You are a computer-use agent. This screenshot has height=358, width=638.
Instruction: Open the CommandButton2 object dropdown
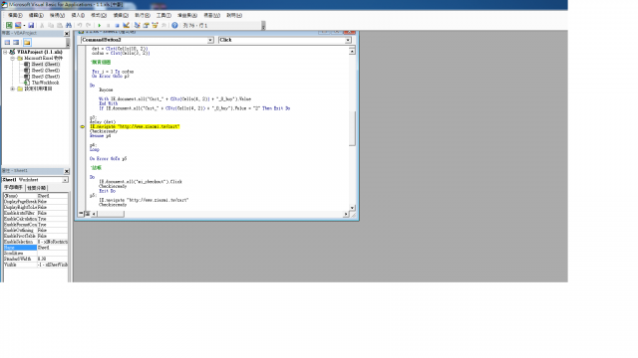coord(210,40)
